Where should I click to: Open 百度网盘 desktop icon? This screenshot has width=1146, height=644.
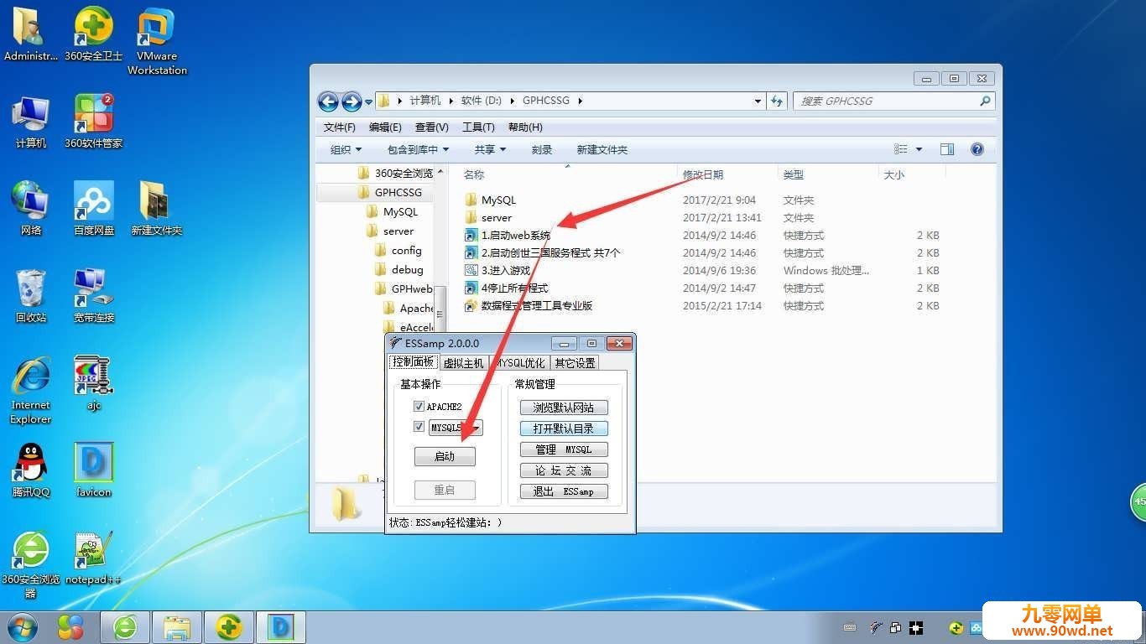93,209
